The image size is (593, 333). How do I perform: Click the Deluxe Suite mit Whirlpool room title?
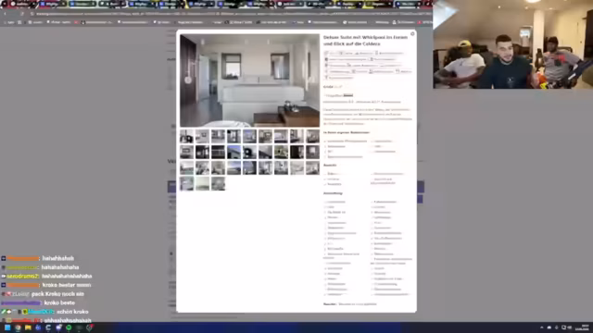click(x=365, y=41)
